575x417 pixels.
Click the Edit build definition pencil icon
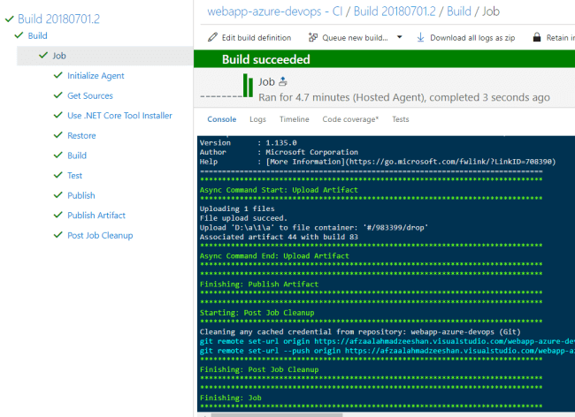point(212,38)
